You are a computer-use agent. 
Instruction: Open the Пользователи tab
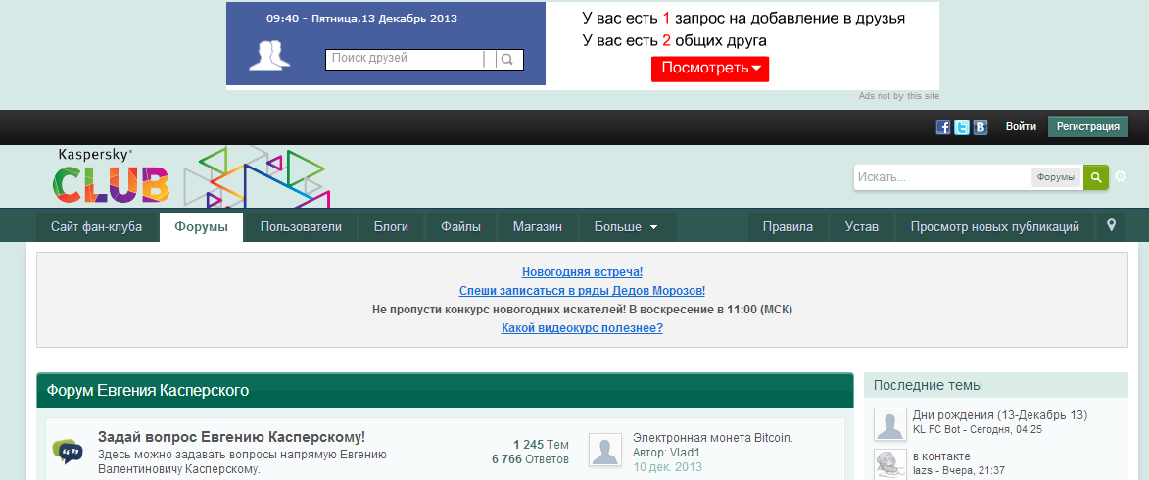(301, 226)
